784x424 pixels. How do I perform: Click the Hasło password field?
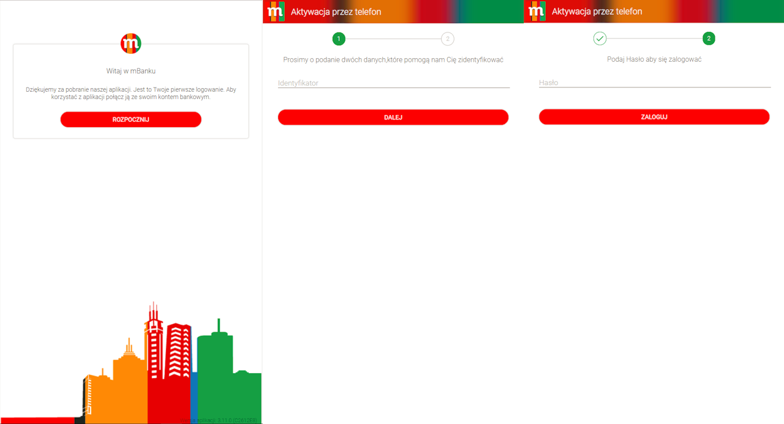pyautogui.click(x=654, y=83)
